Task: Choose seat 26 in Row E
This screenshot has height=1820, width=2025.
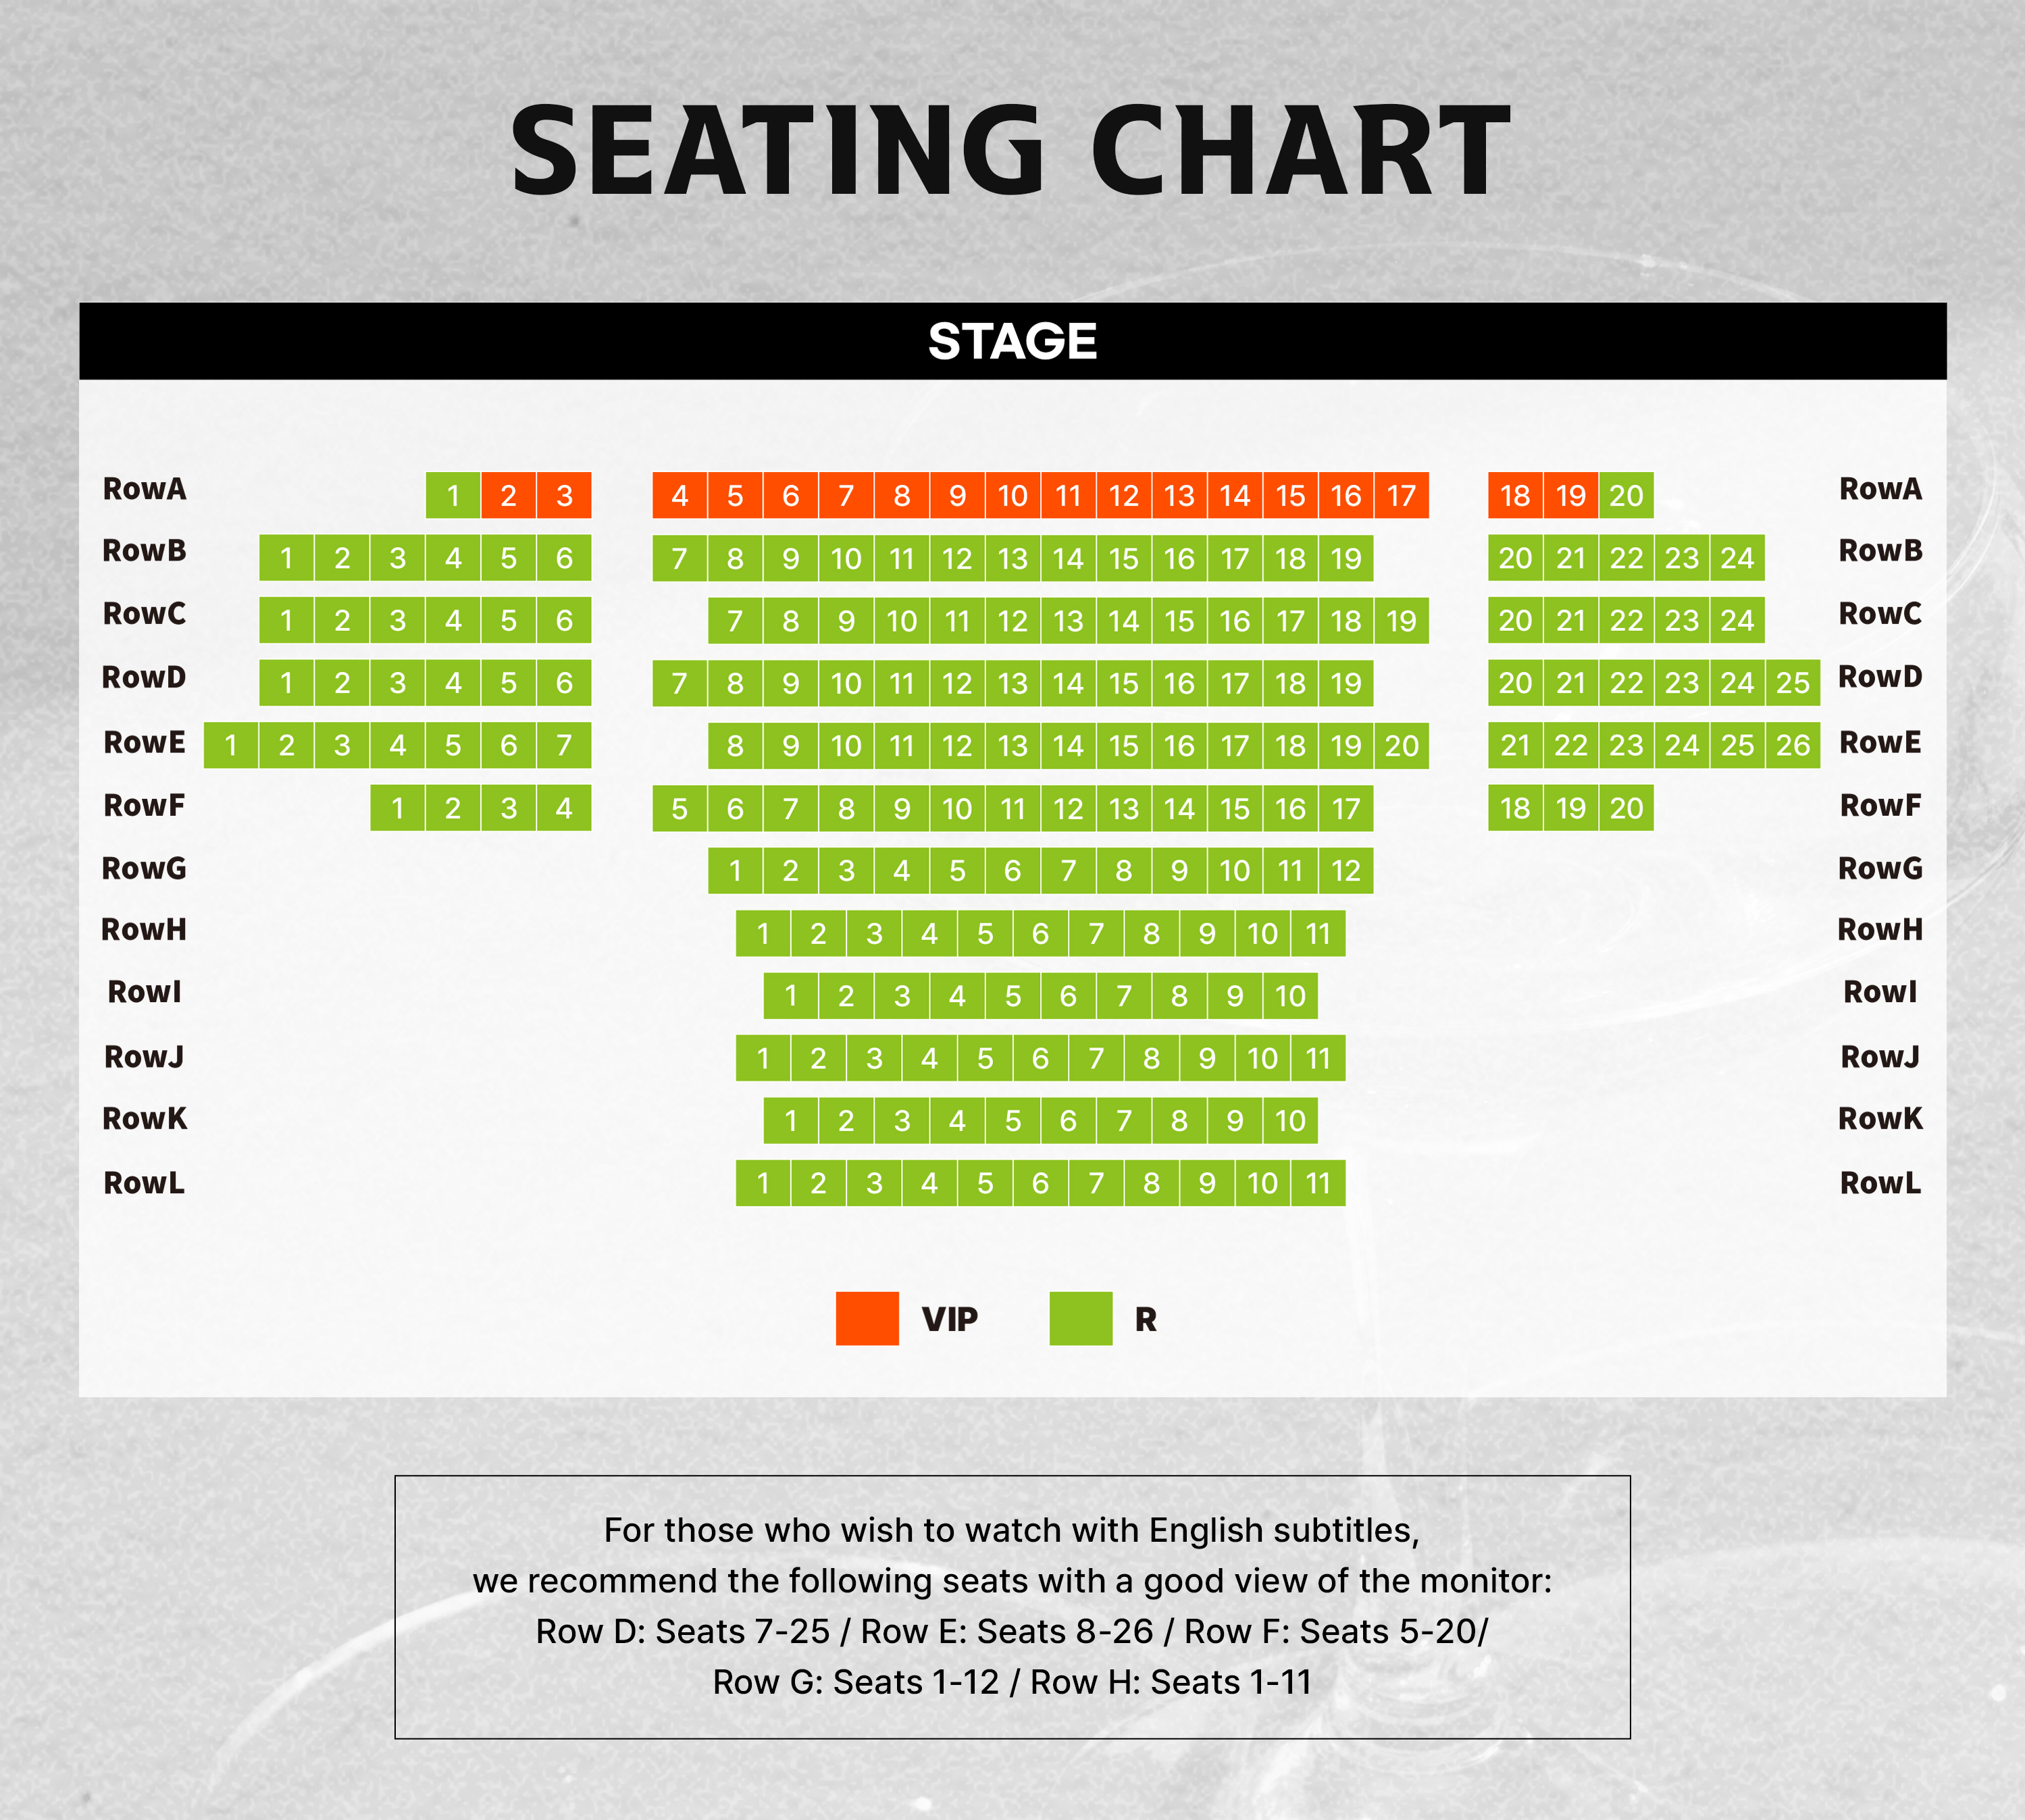Action: [x=1792, y=745]
